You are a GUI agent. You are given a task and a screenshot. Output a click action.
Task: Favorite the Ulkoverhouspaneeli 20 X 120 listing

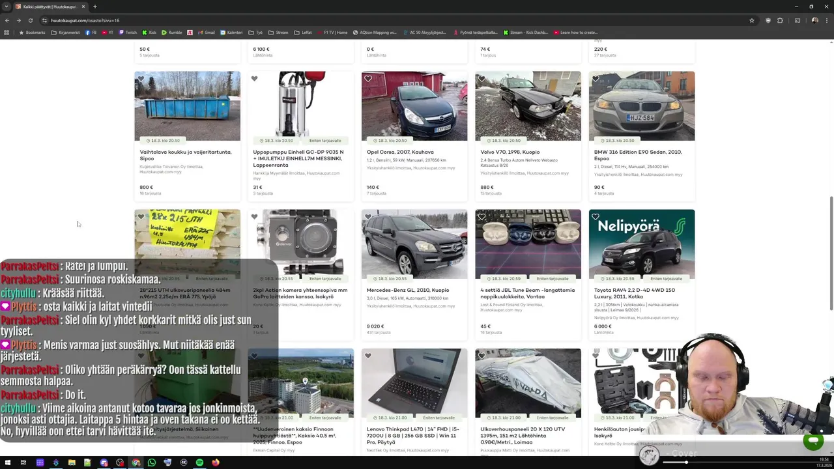coord(482,356)
